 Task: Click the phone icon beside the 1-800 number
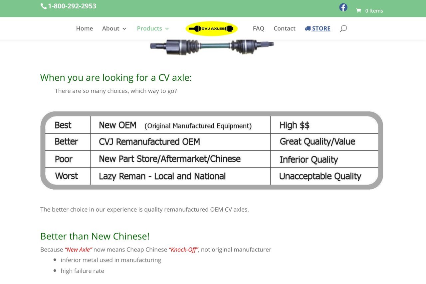pos(43,6)
